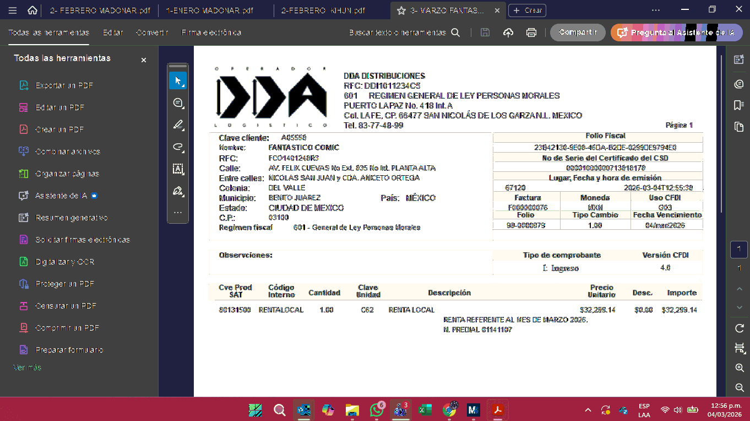The height and width of the screenshot is (421, 750).
Task: Click the upload to cloud icon
Action: pos(508,33)
